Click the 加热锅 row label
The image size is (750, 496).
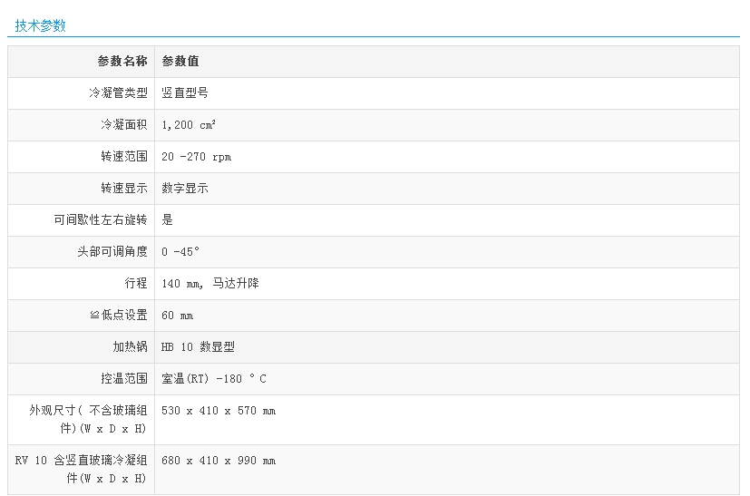(130, 347)
